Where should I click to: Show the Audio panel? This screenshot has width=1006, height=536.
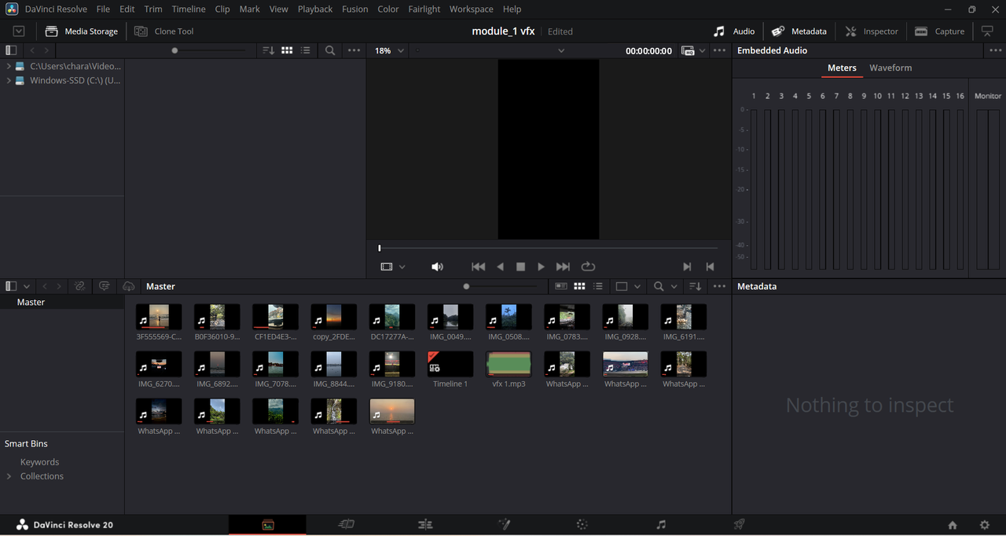[734, 31]
